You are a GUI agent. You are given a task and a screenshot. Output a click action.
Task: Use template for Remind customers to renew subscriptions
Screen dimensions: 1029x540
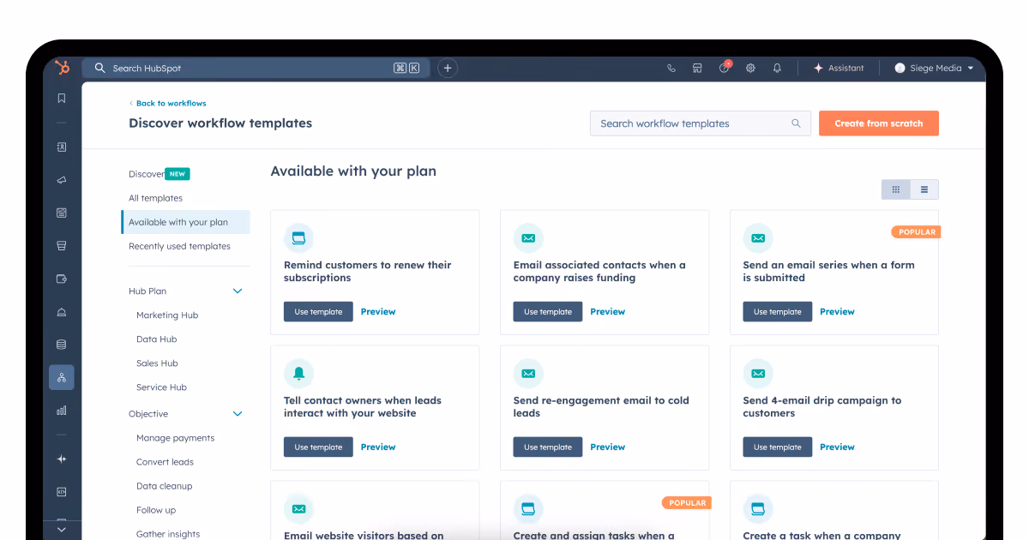click(318, 312)
